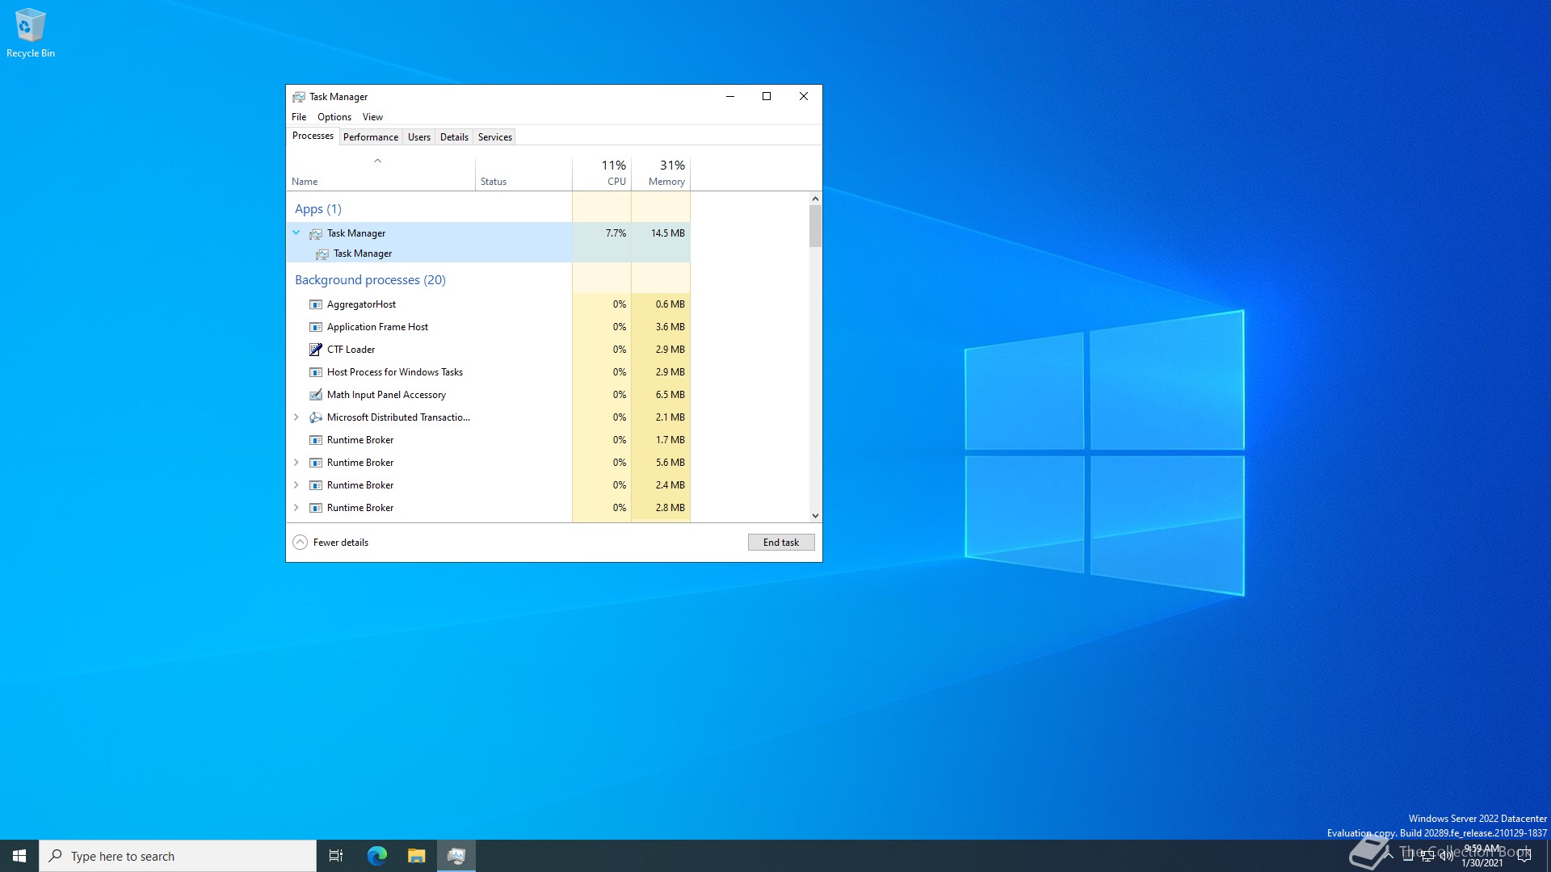
Task: Select Host Process for Windows Tasks row
Action: pyautogui.click(x=488, y=372)
